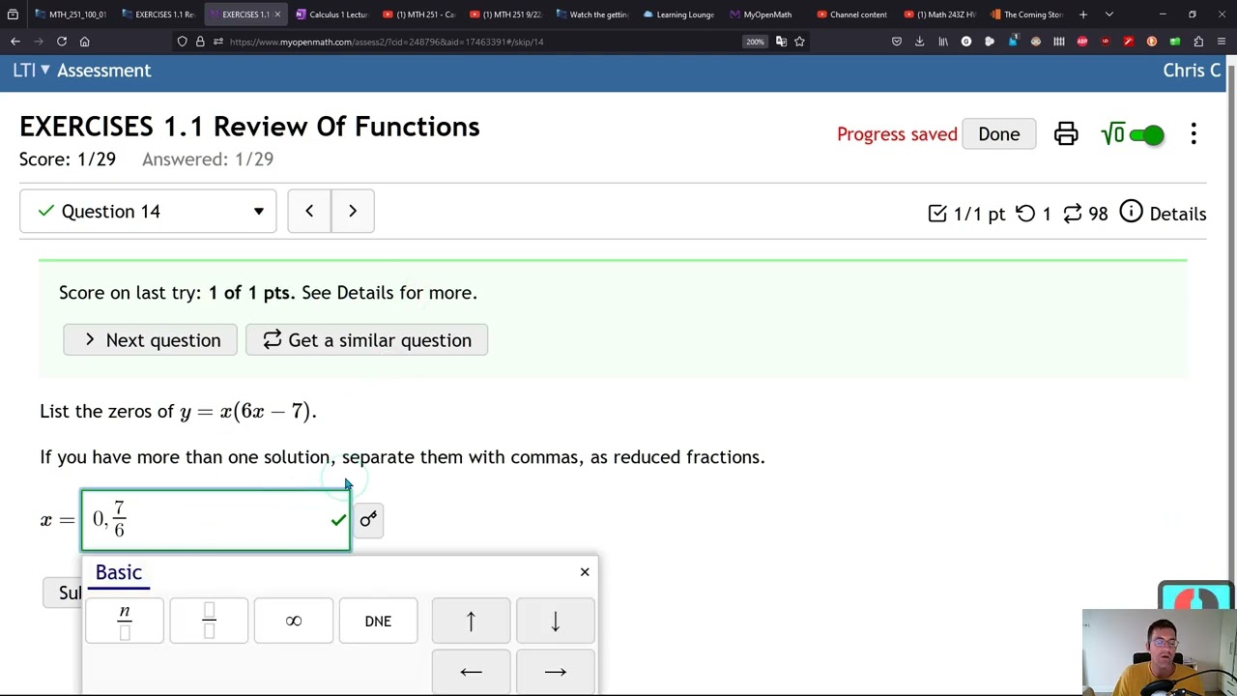This screenshot has height=696, width=1237.
Task: Go to next question arrow
Action: (353, 211)
